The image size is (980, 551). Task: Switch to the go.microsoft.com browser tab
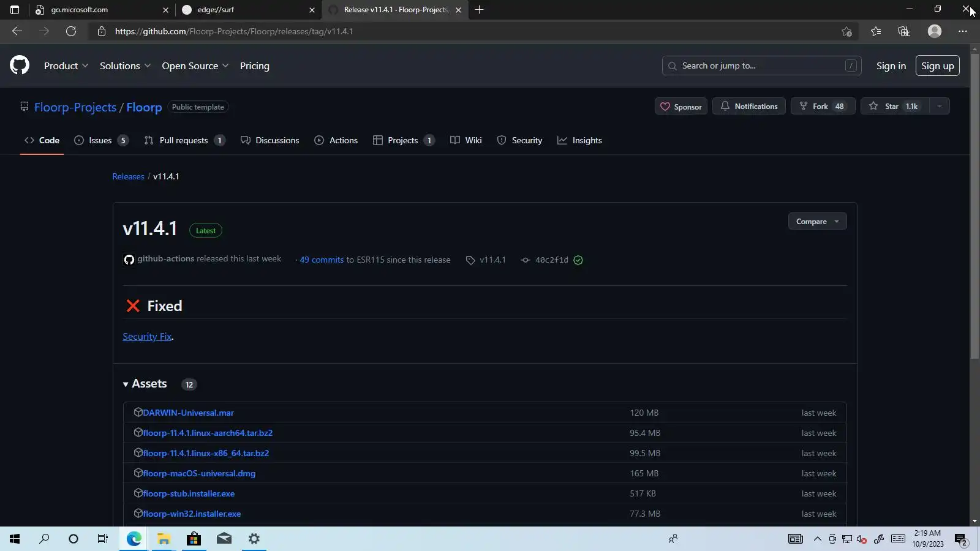(x=101, y=10)
